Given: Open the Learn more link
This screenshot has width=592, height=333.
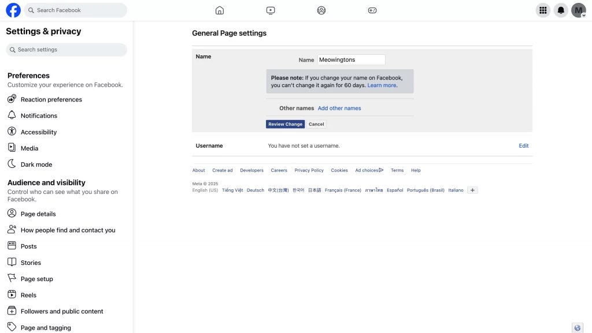Looking at the screenshot, I should (382, 85).
